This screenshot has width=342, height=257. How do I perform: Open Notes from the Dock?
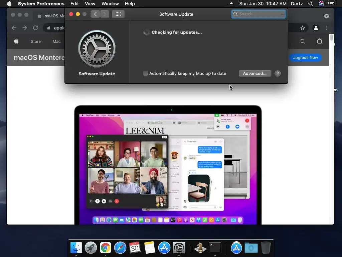pos(149,248)
